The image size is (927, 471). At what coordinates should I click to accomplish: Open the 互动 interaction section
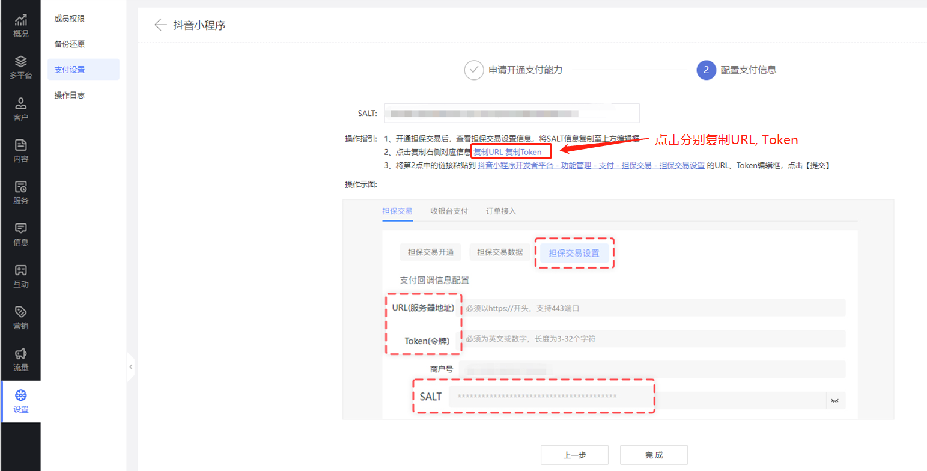click(x=20, y=276)
